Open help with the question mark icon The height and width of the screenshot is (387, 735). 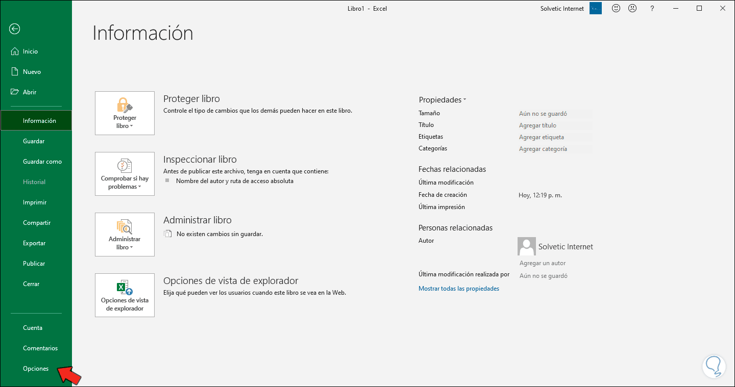[x=652, y=9]
